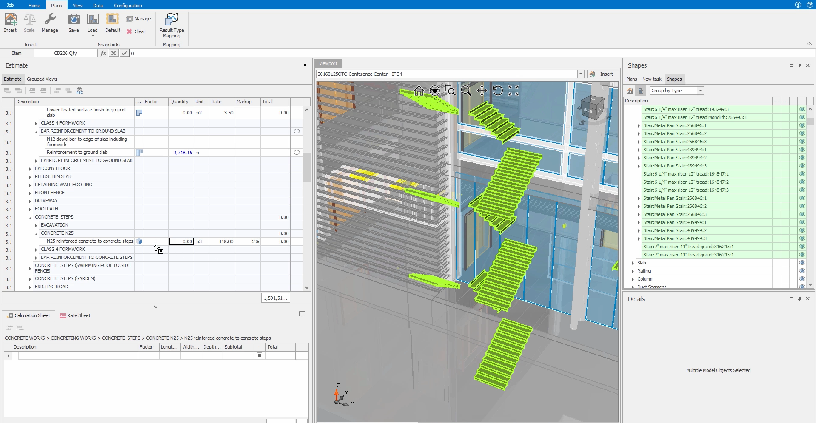Click the outdent icon in Estimate toolbar
The height and width of the screenshot is (423, 816).
click(x=32, y=91)
